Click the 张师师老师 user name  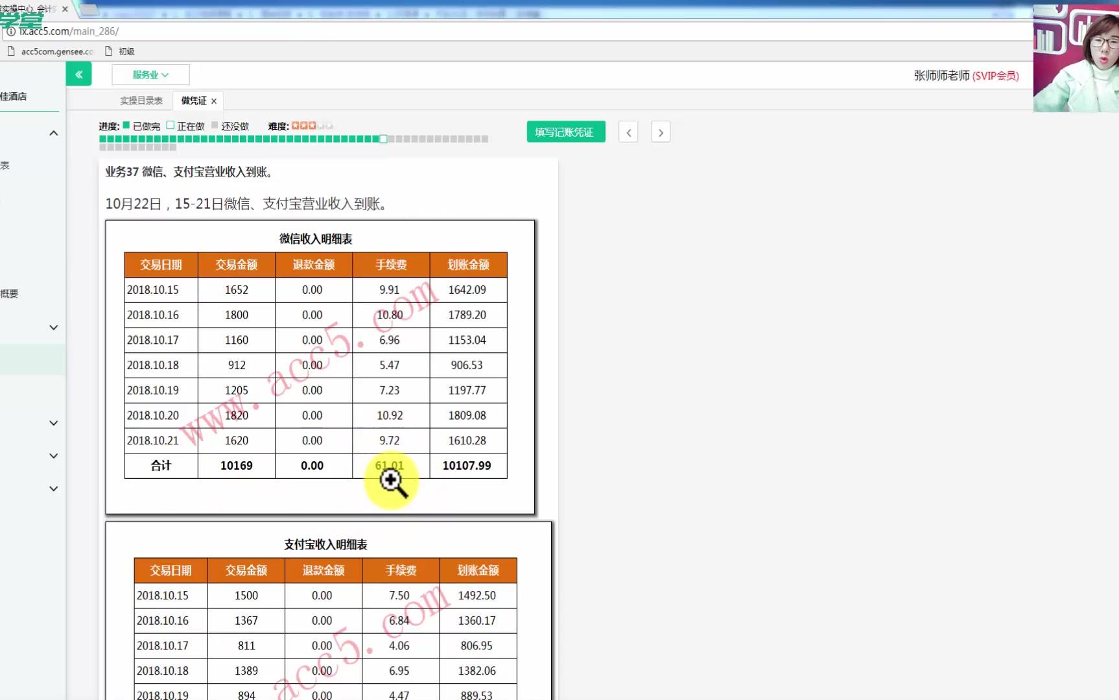click(x=941, y=76)
